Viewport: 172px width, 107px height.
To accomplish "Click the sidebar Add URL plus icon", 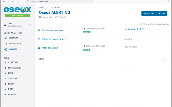I will [6, 49].
